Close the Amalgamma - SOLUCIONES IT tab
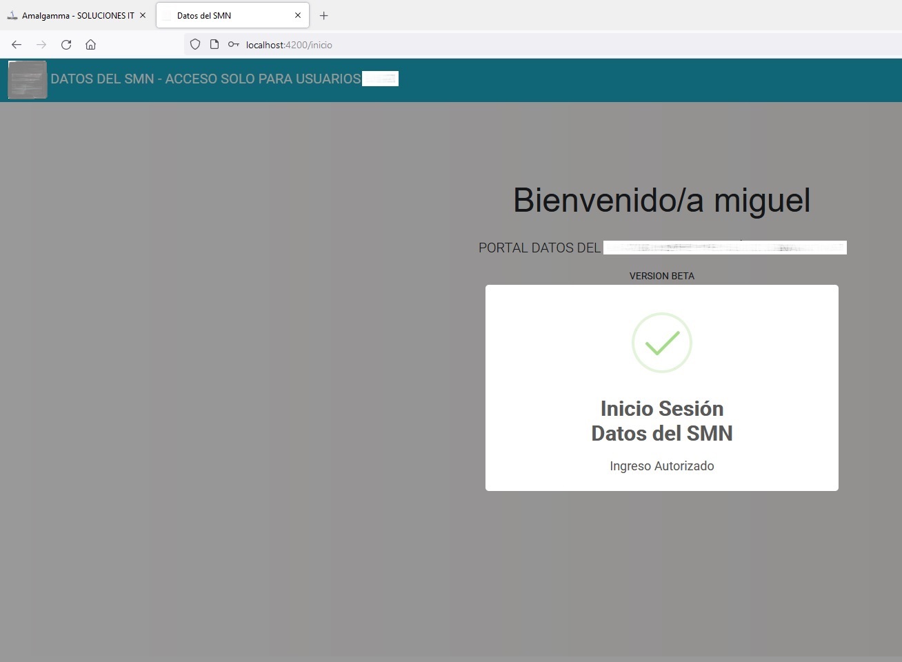This screenshot has height=662, width=902. pyautogui.click(x=143, y=15)
